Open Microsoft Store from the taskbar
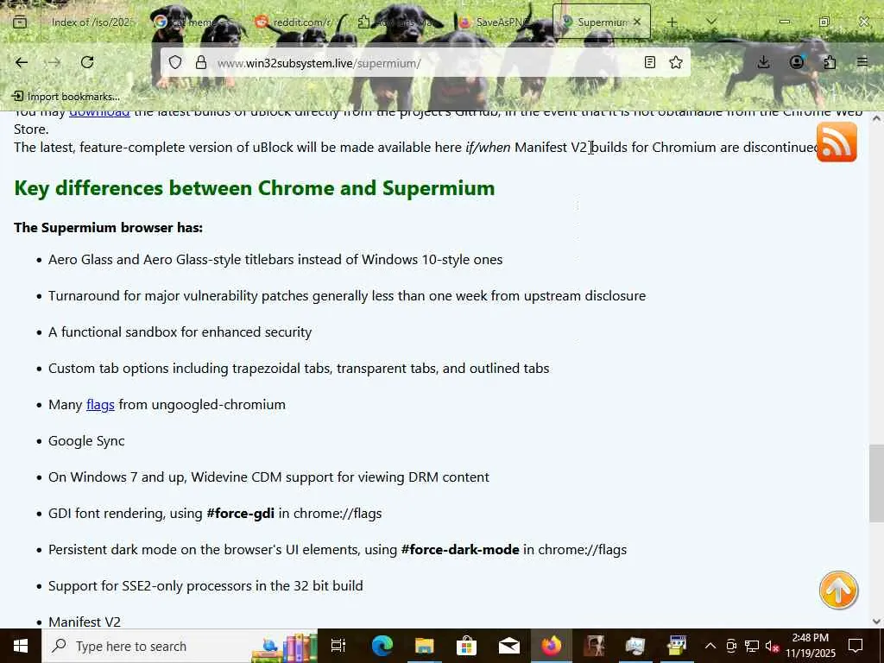The width and height of the screenshot is (884, 663). (466, 646)
